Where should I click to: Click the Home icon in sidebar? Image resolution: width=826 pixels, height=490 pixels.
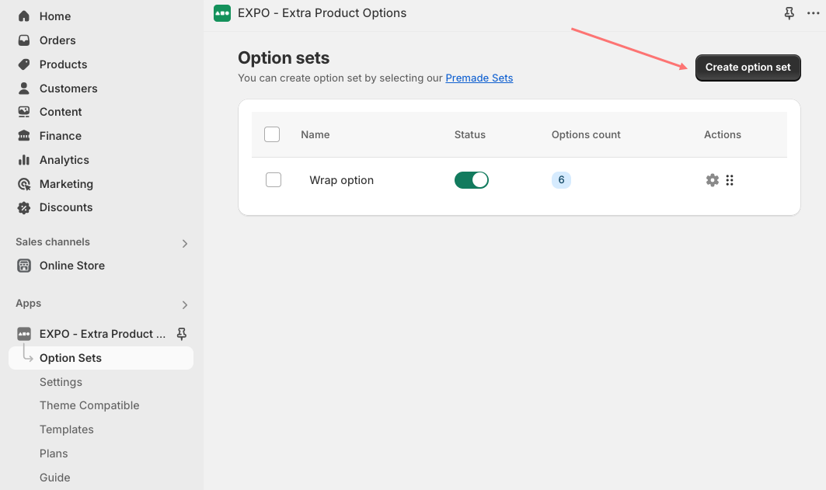(x=24, y=16)
